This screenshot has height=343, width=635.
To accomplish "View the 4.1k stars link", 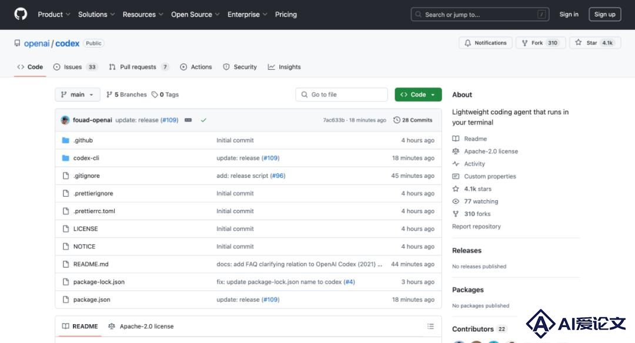I will click(472, 189).
